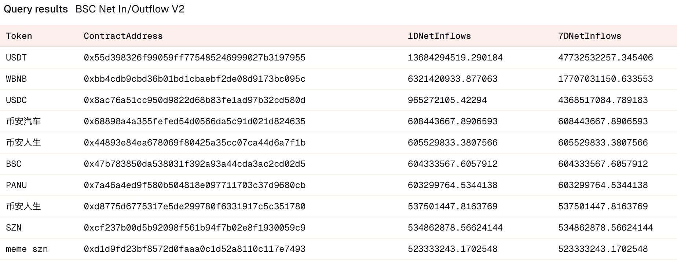The width and height of the screenshot is (677, 261).
Task: Click contract address starting 0x44893e84ea
Action: pyautogui.click(x=195, y=143)
